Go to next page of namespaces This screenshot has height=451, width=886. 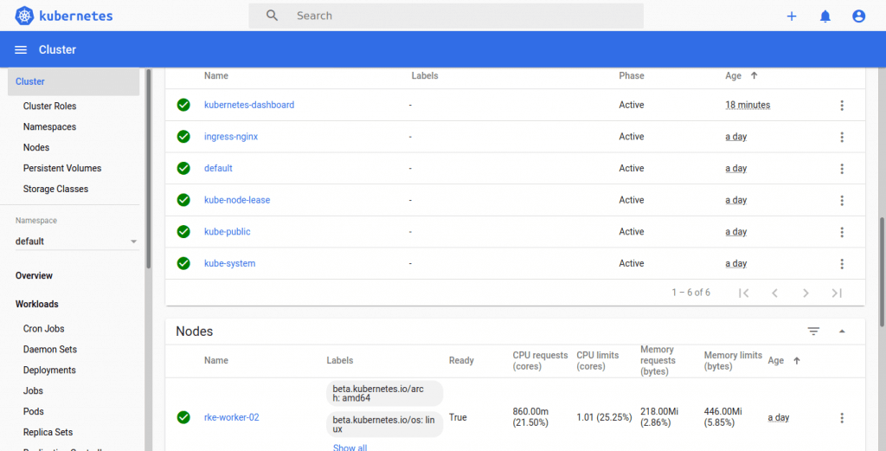point(806,293)
